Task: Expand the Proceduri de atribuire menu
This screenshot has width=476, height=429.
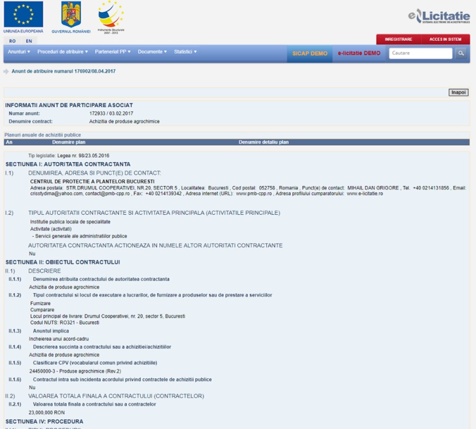Action: click(63, 51)
